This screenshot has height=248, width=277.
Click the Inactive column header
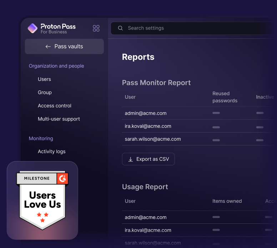click(265, 97)
